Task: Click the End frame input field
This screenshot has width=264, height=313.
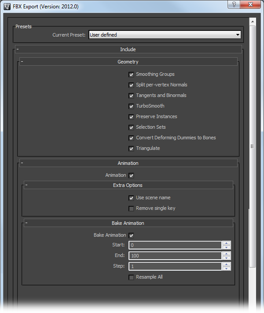Action: [175, 256]
